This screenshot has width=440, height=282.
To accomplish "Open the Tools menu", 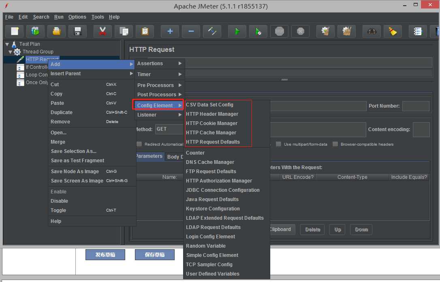I will [98, 17].
